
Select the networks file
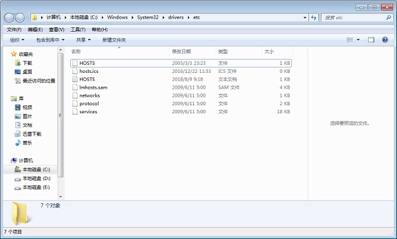pos(181,95)
